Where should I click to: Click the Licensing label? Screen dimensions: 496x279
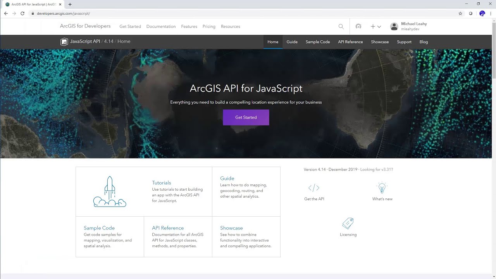tap(348, 234)
